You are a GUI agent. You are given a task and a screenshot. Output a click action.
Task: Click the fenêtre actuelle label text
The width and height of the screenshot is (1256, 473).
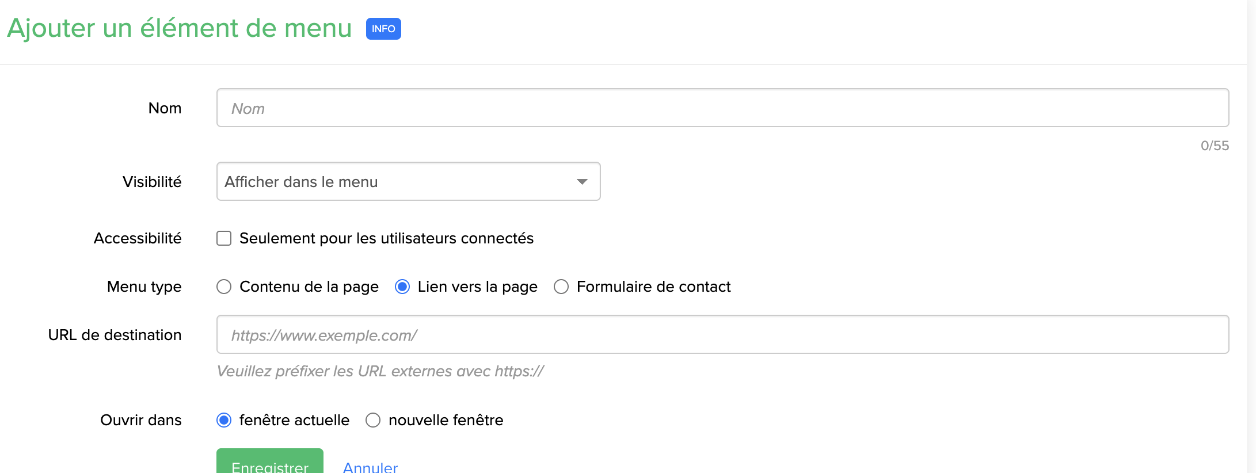pyautogui.click(x=294, y=420)
